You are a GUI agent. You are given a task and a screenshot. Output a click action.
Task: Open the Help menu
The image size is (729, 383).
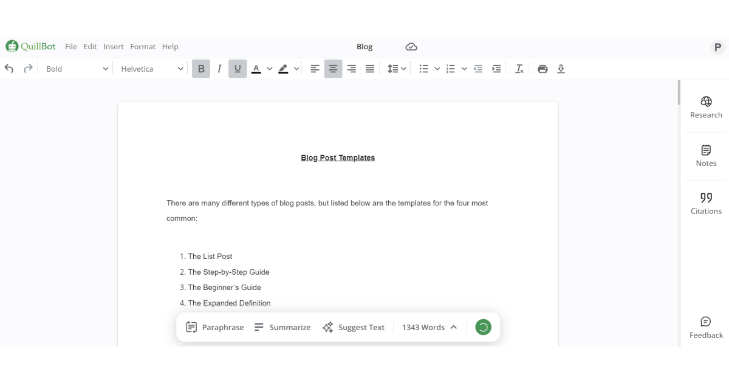point(170,46)
